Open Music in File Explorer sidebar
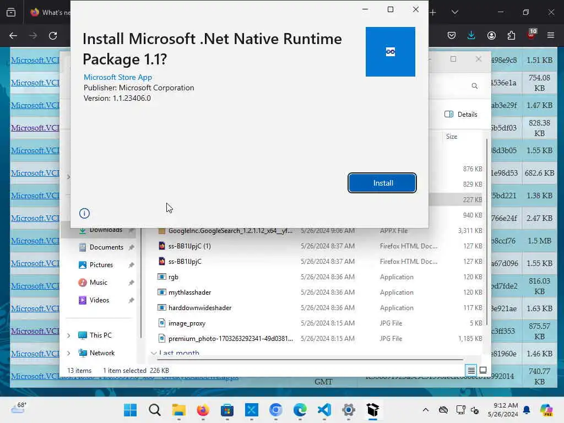 click(x=98, y=283)
